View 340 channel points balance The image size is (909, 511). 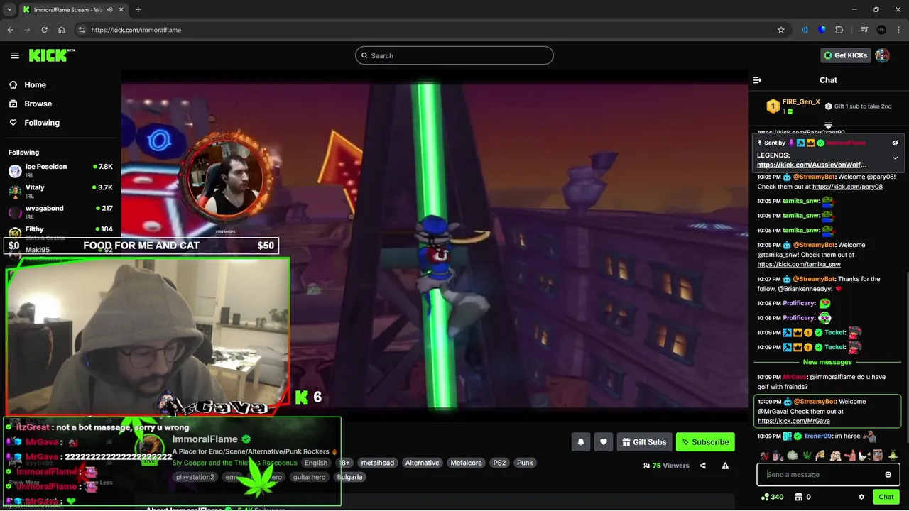[x=772, y=497]
